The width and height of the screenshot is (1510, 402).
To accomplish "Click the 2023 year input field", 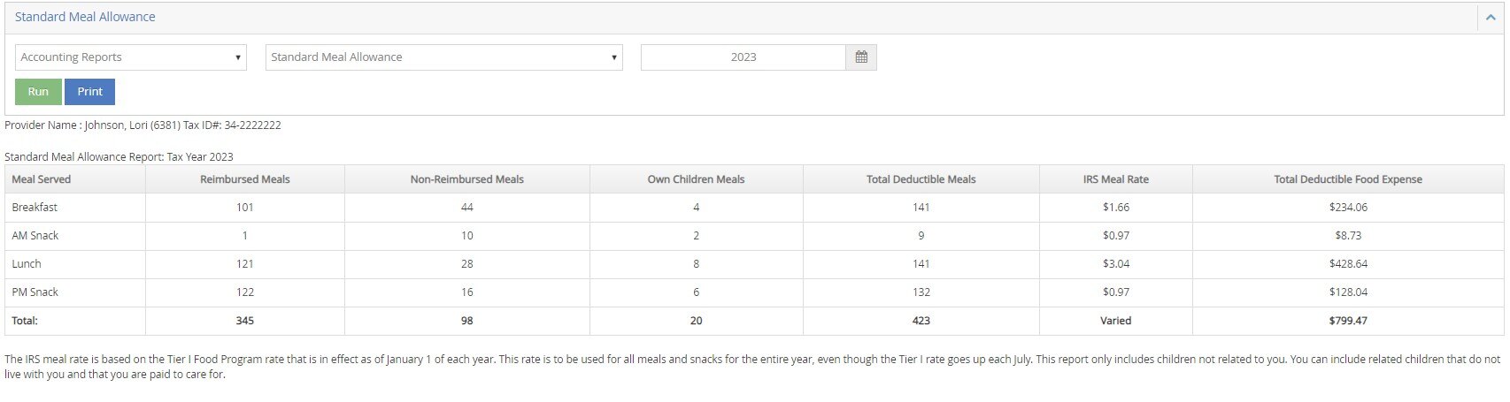I will (x=743, y=57).
